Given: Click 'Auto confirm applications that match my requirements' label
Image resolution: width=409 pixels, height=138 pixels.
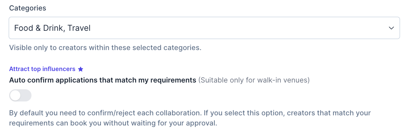Looking at the screenshot, I should (103, 80).
